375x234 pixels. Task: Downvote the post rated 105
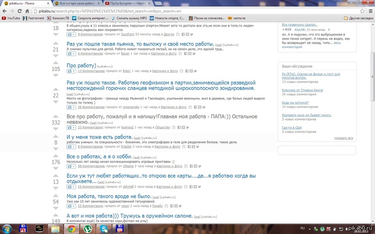[x=56, y=75]
